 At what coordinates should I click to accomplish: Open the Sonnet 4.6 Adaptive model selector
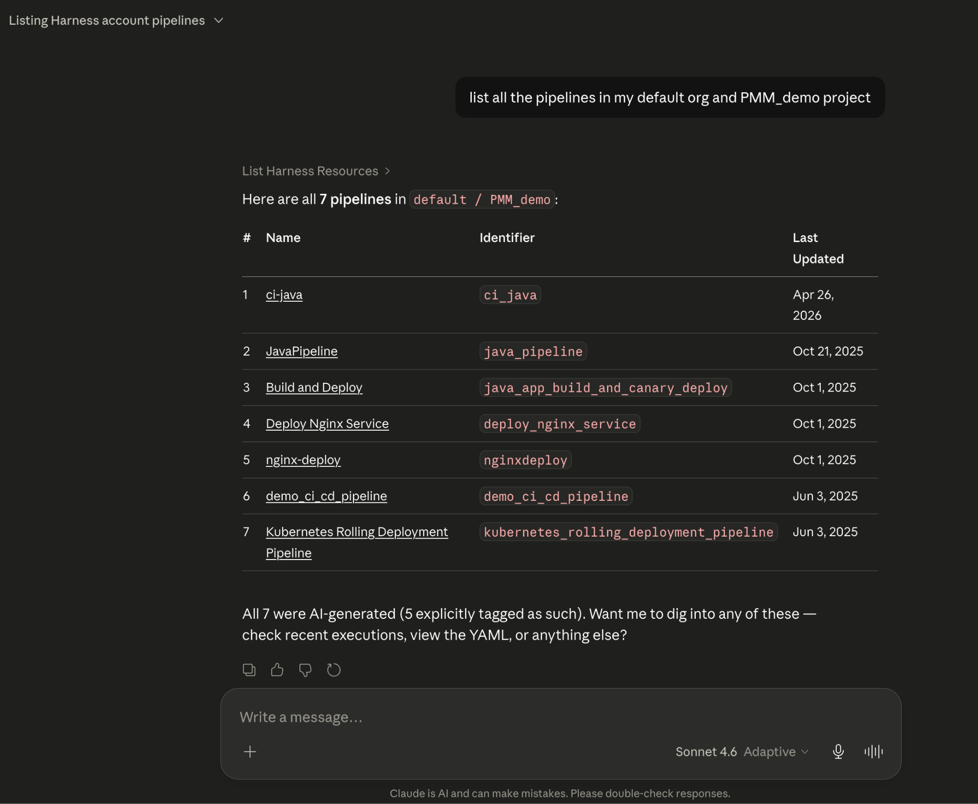(x=742, y=752)
